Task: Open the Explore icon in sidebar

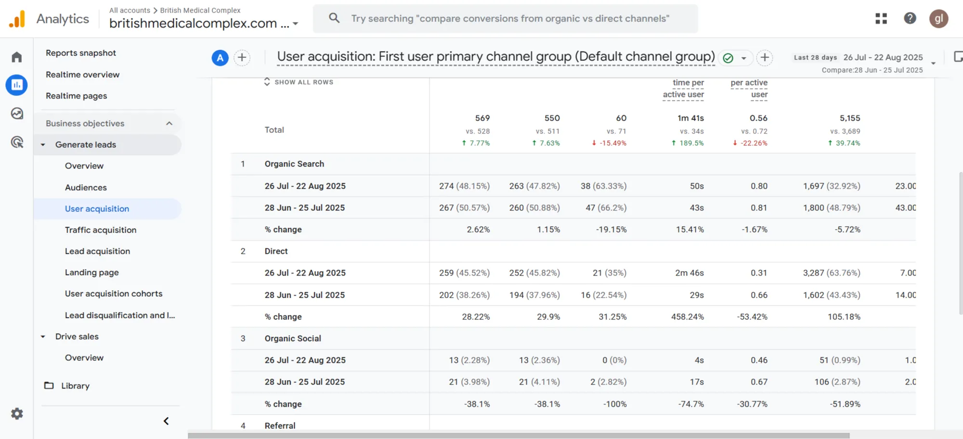Action: pyautogui.click(x=17, y=113)
